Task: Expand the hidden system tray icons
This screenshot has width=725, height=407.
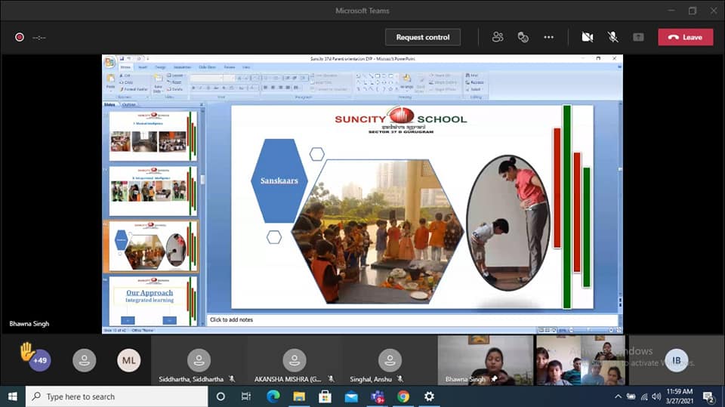Action: [619, 396]
